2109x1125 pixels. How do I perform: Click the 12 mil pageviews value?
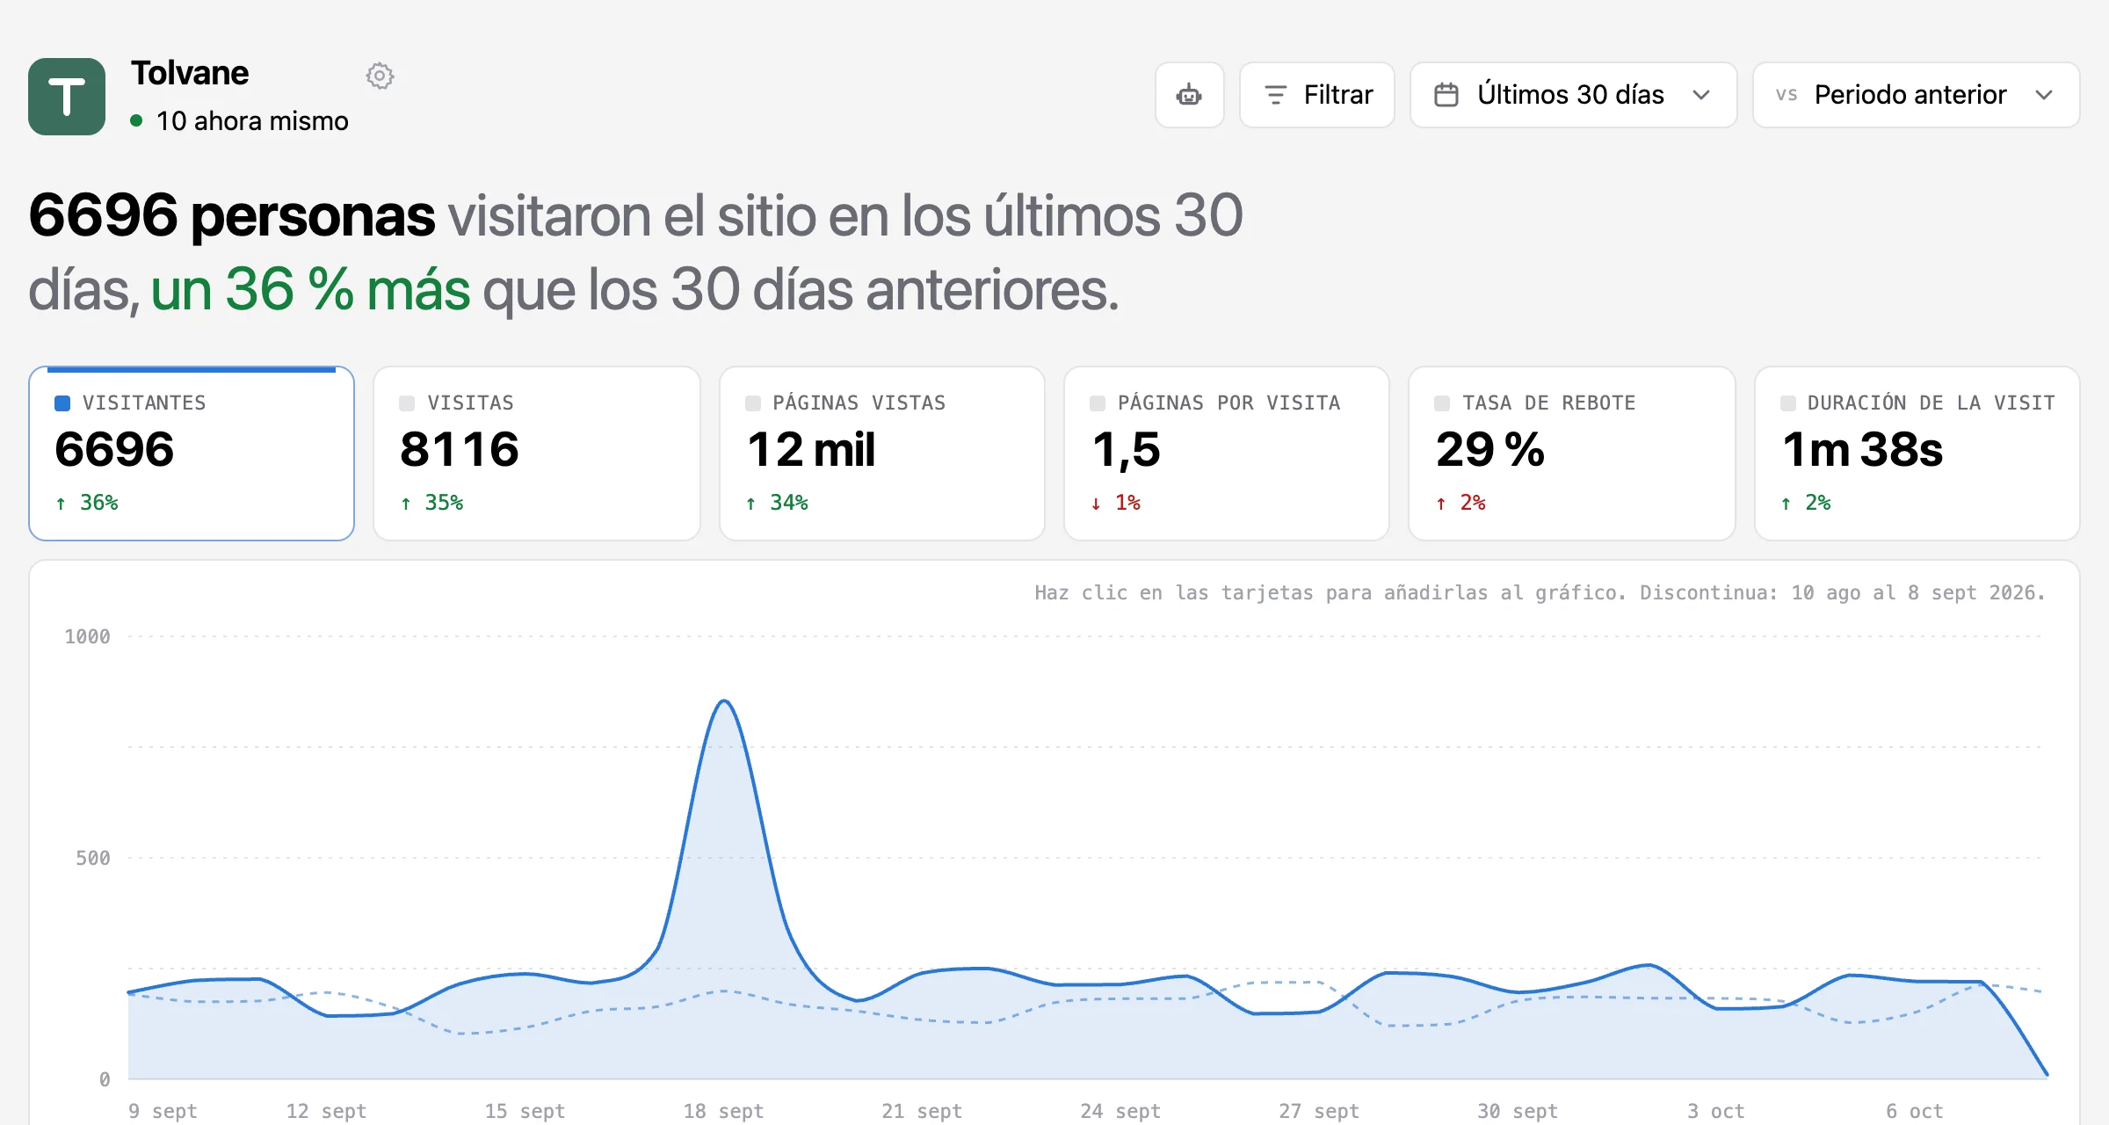(811, 450)
